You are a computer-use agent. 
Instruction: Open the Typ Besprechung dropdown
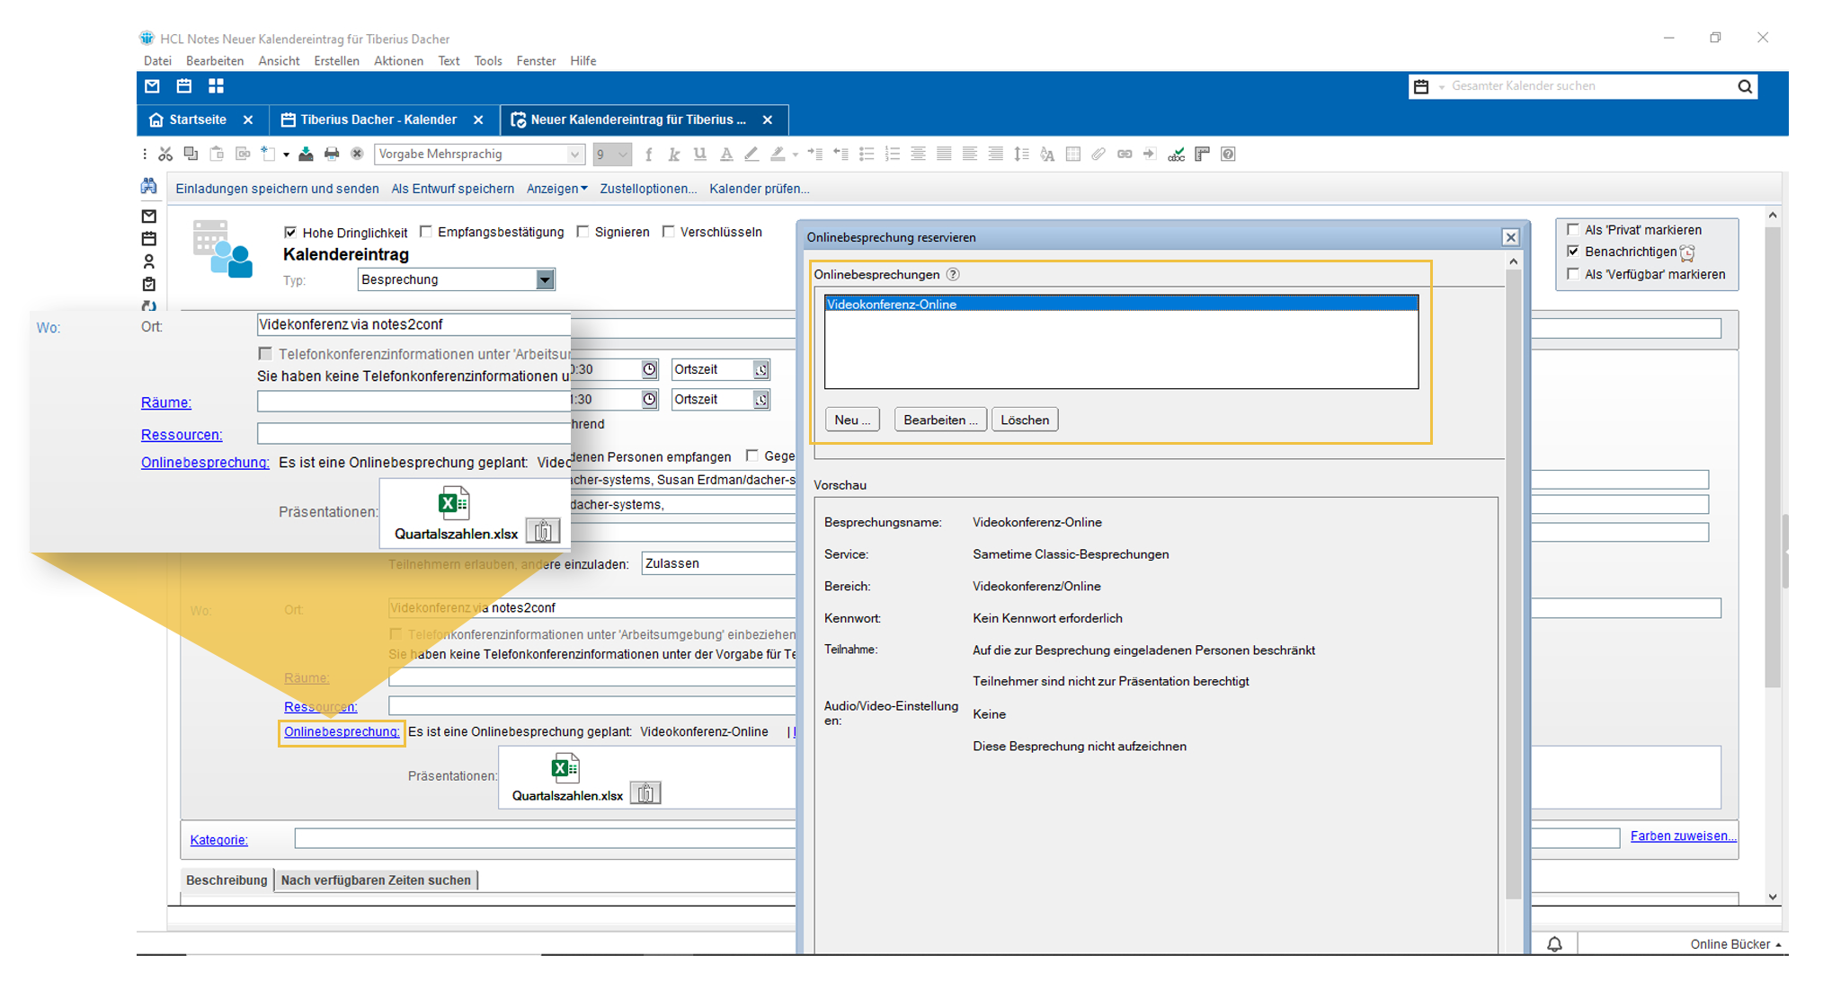(x=545, y=279)
